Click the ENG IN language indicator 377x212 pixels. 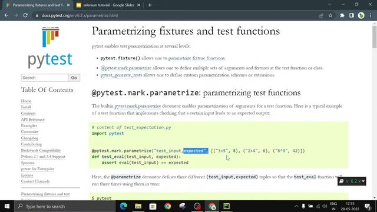point(333,206)
